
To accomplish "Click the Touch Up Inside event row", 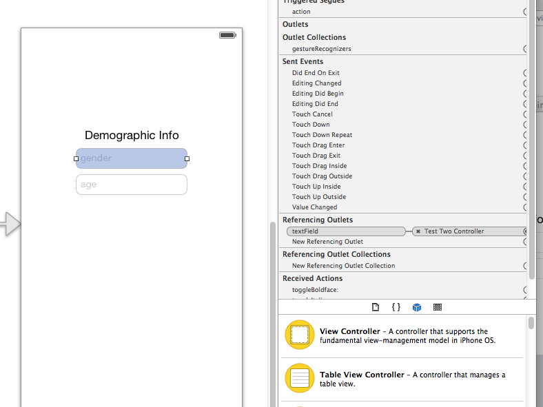I will (403, 187).
